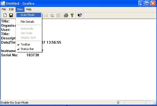
Task: Open the Help menu
Action: pyautogui.click(x=29, y=9)
